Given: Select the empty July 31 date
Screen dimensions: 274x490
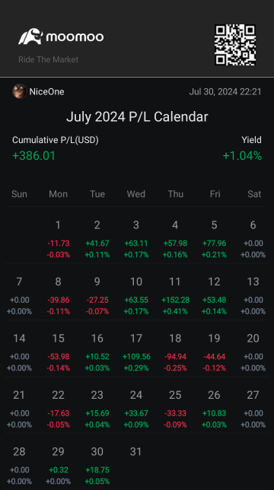Looking at the screenshot, I should (136, 451).
